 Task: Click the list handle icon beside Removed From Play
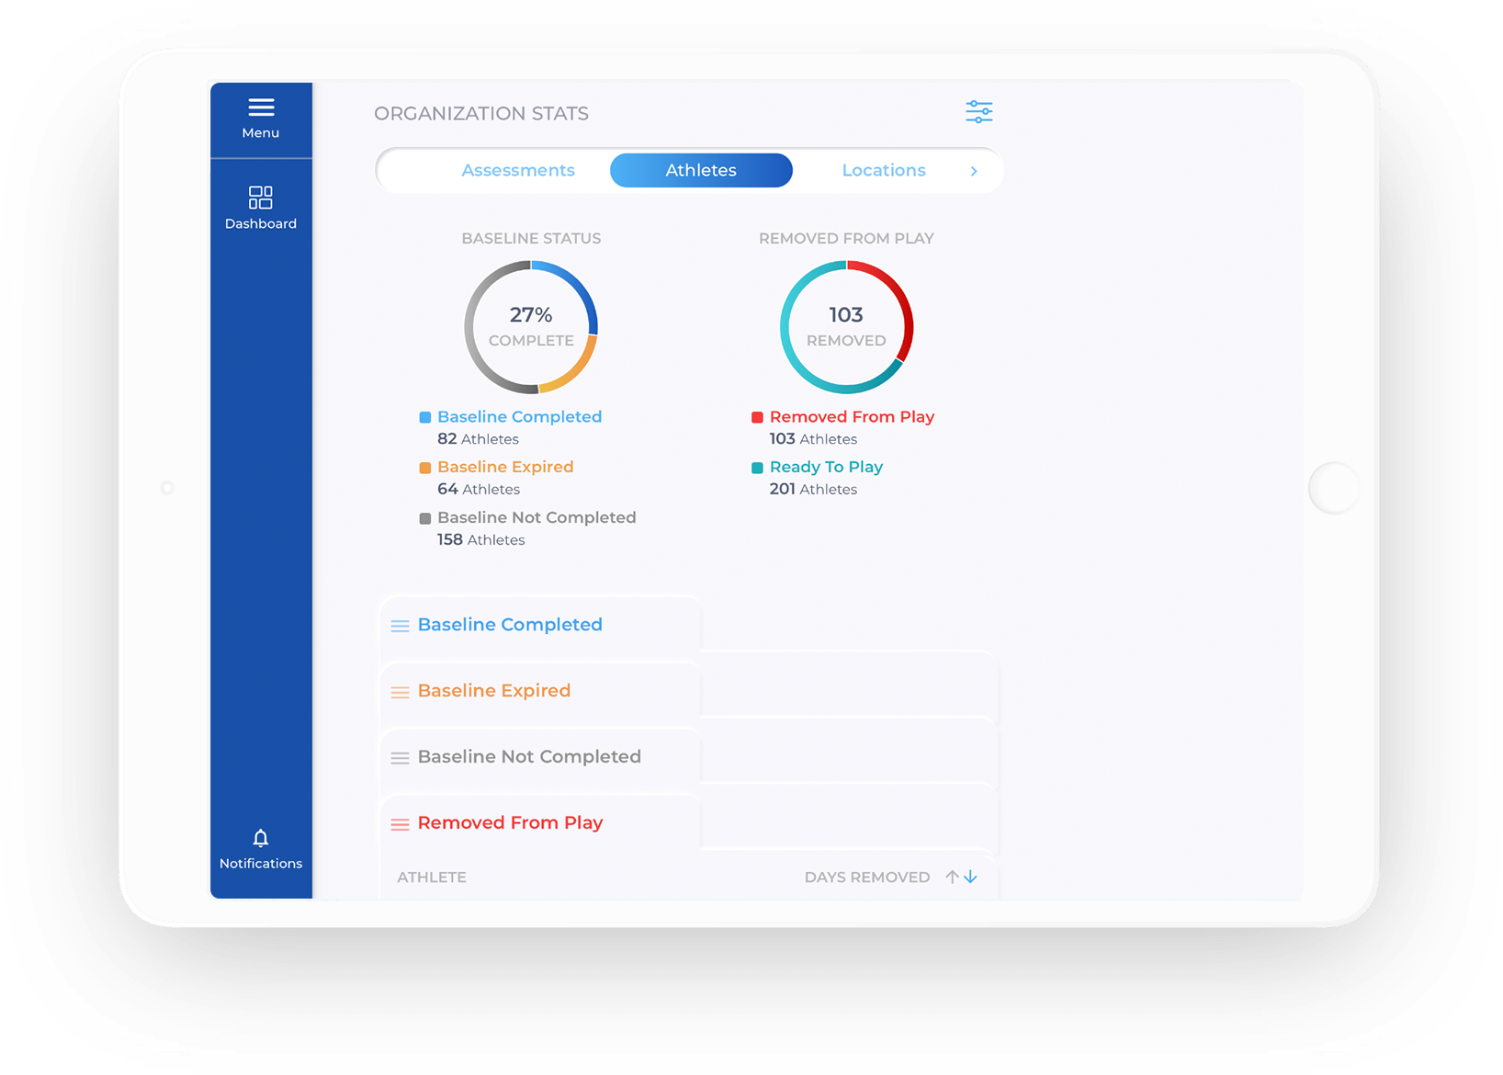[x=400, y=824]
